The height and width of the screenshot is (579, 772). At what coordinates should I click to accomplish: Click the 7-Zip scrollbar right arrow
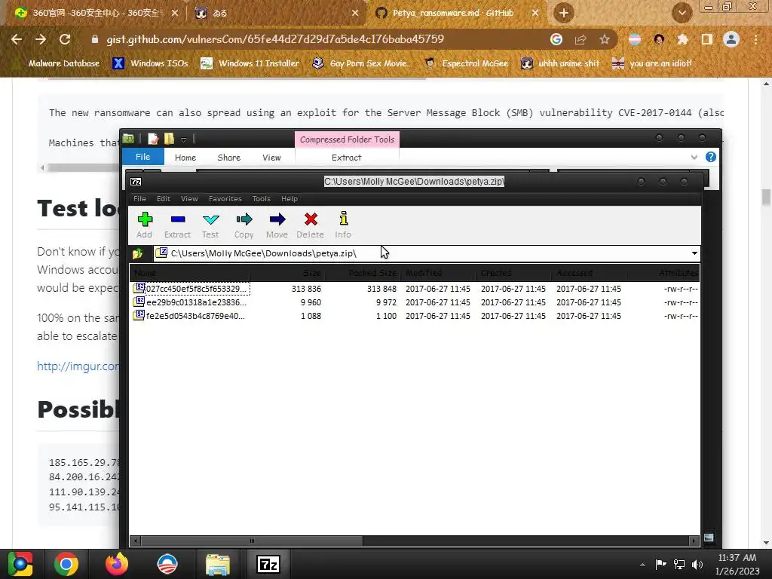click(x=694, y=541)
